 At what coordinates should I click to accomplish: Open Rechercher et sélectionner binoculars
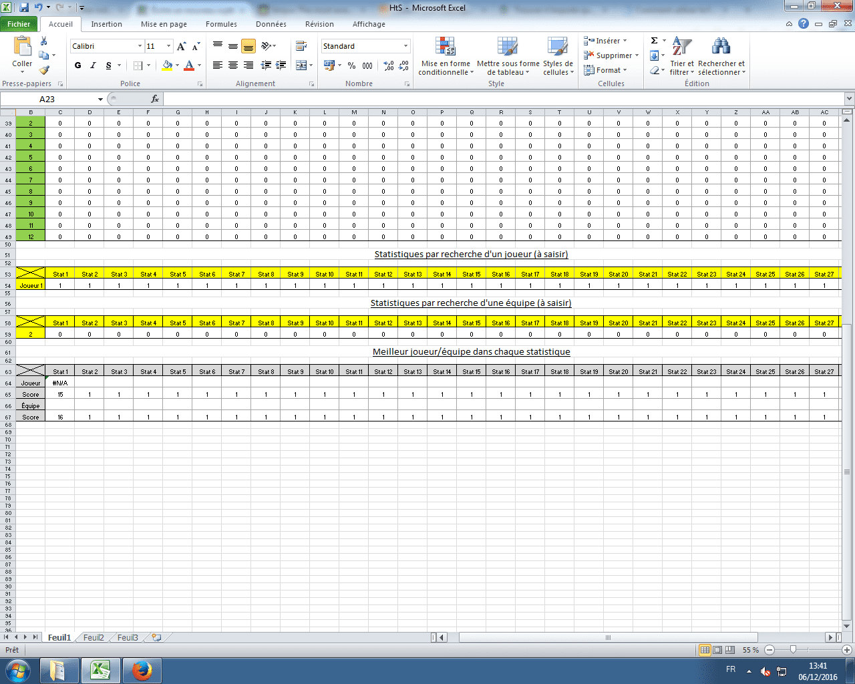point(721,57)
